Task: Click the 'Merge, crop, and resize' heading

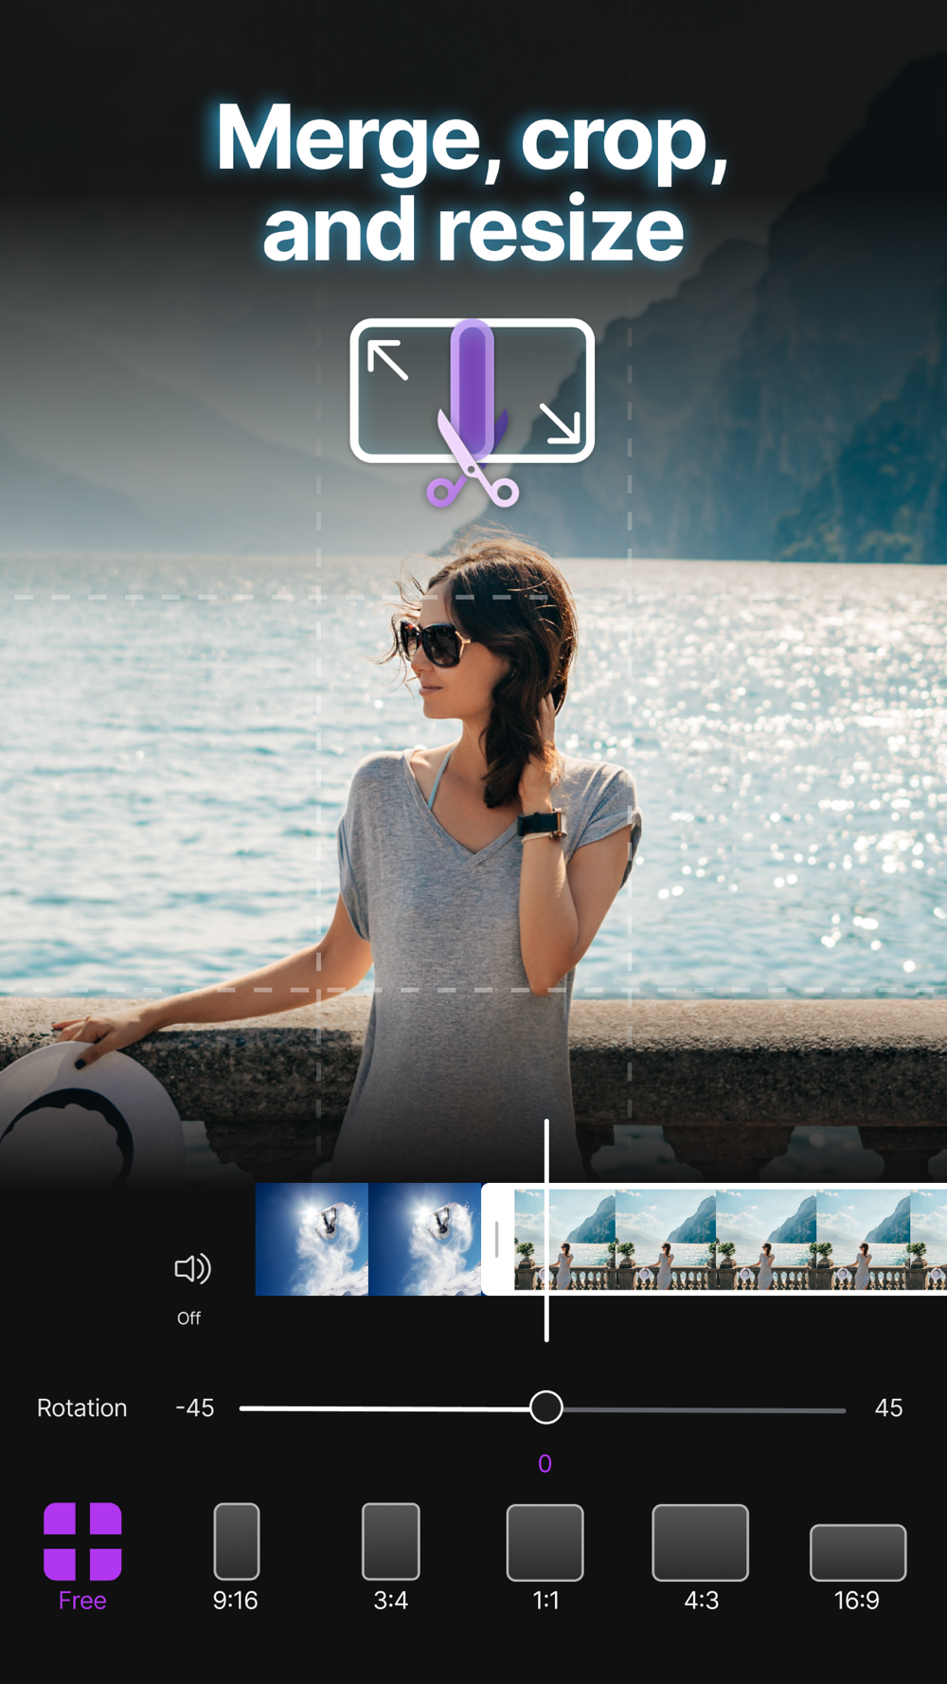Action: (x=473, y=183)
